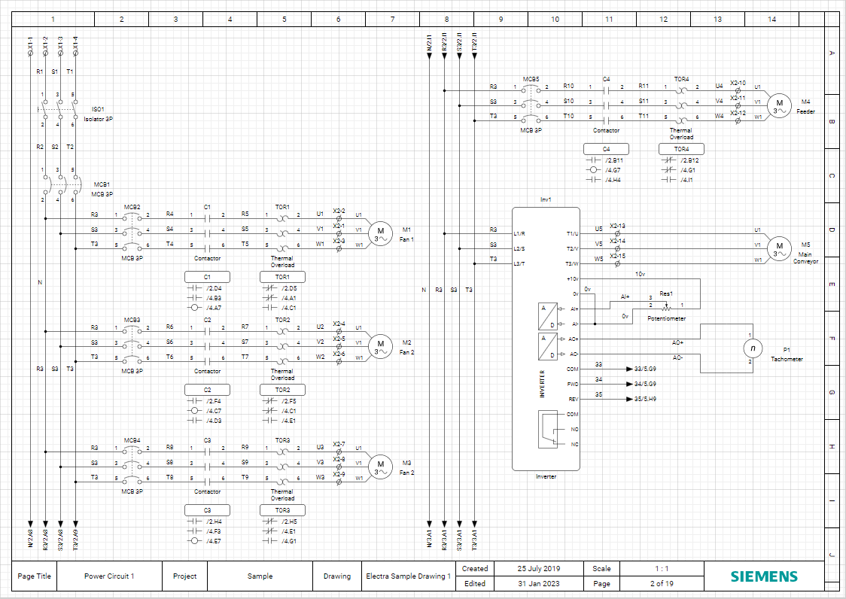Select the X2-13 terminal symbol
846x599 pixels.
[617, 234]
